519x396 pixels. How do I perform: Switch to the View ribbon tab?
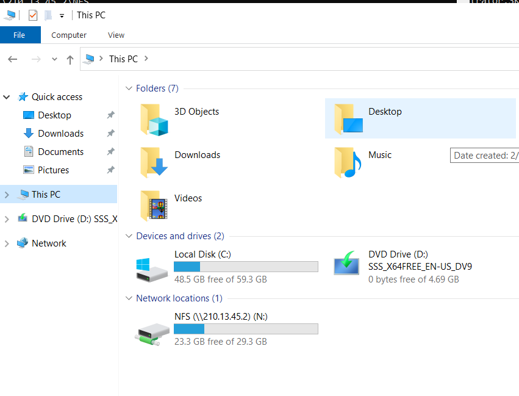point(116,35)
